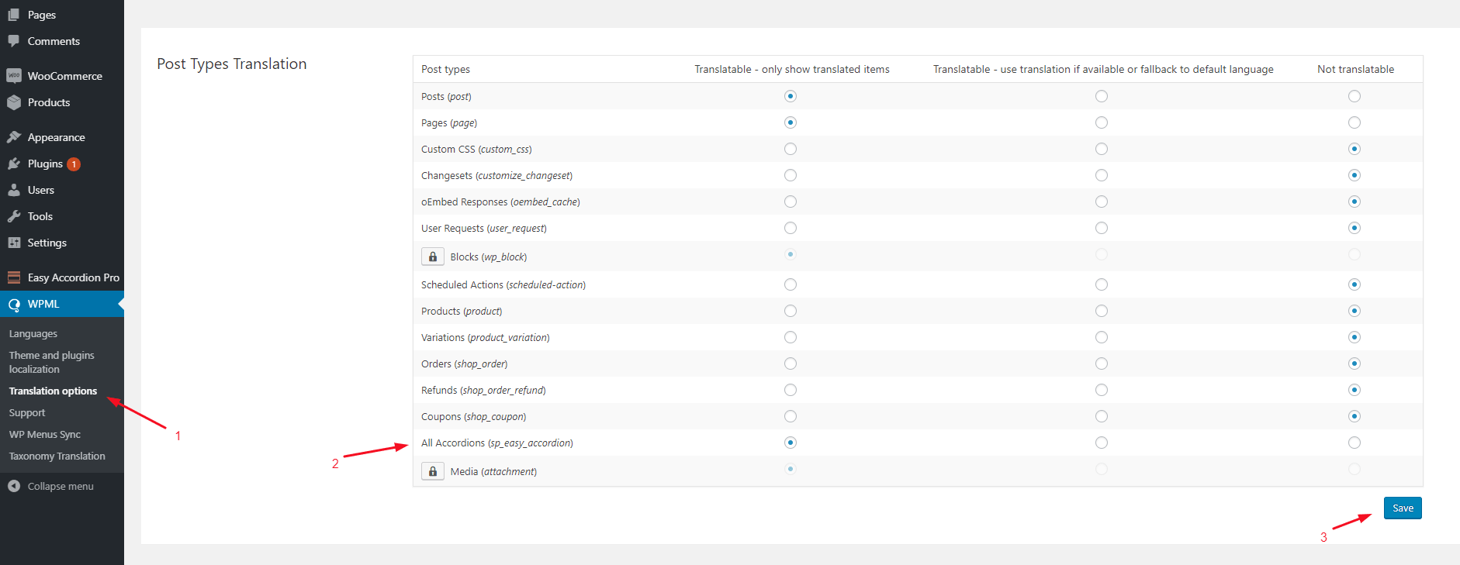Set Posts to Not translatable
Image resolution: width=1460 pixels, height=565 pixels.
point(1354,96)
